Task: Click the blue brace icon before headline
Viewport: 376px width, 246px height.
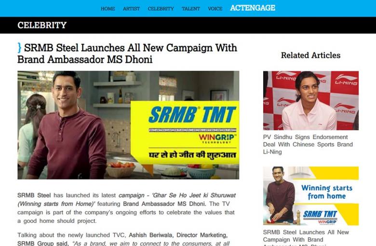Action: pos(19,48)
